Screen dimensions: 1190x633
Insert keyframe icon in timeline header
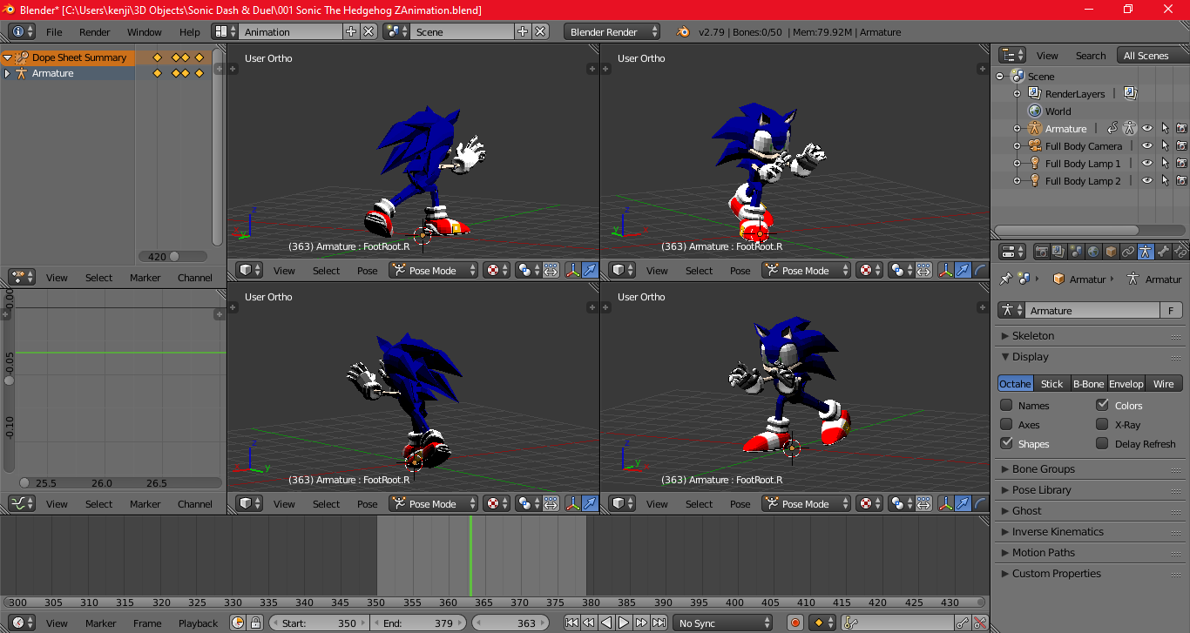(x=963, y=623)
